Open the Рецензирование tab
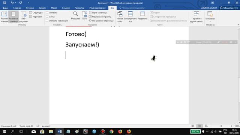The width and height of the screenshot is (240, 135). [97, 8]
